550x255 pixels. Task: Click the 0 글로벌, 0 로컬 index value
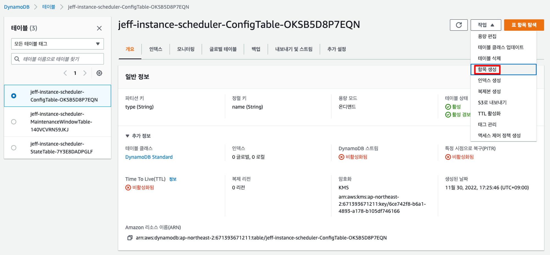coord(248,157)
